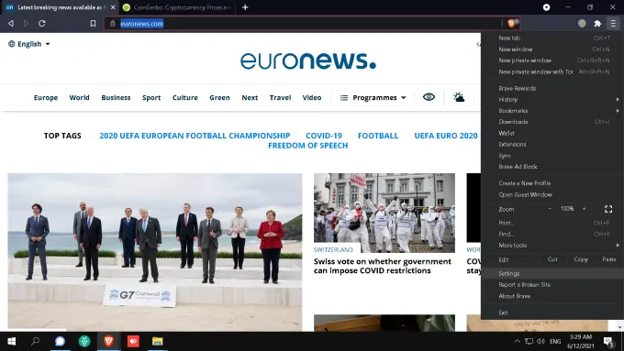Click the volume speaker tray icon

[x=540, y=341]
